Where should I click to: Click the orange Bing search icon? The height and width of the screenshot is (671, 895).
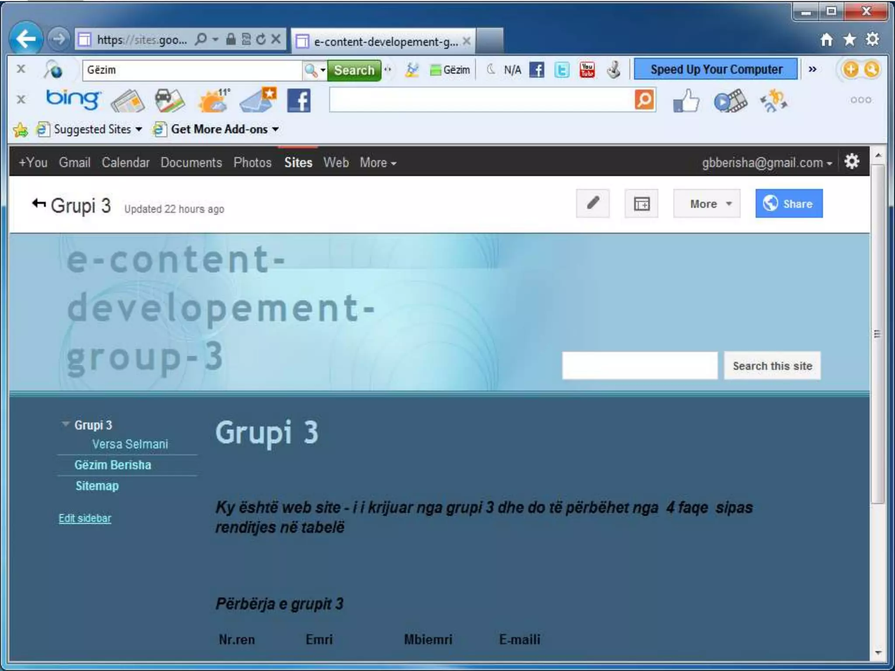tap(644, 100)
